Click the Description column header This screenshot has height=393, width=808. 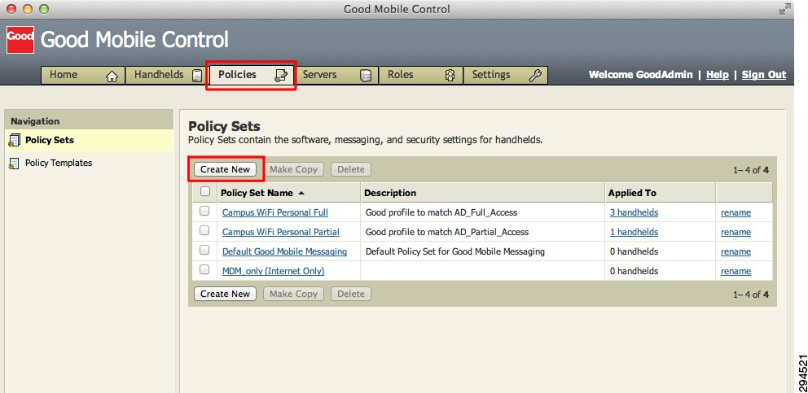(482, 193)
